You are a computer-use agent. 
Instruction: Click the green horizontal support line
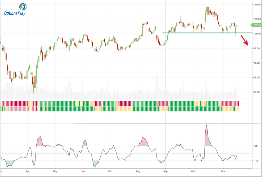point(197,33)
